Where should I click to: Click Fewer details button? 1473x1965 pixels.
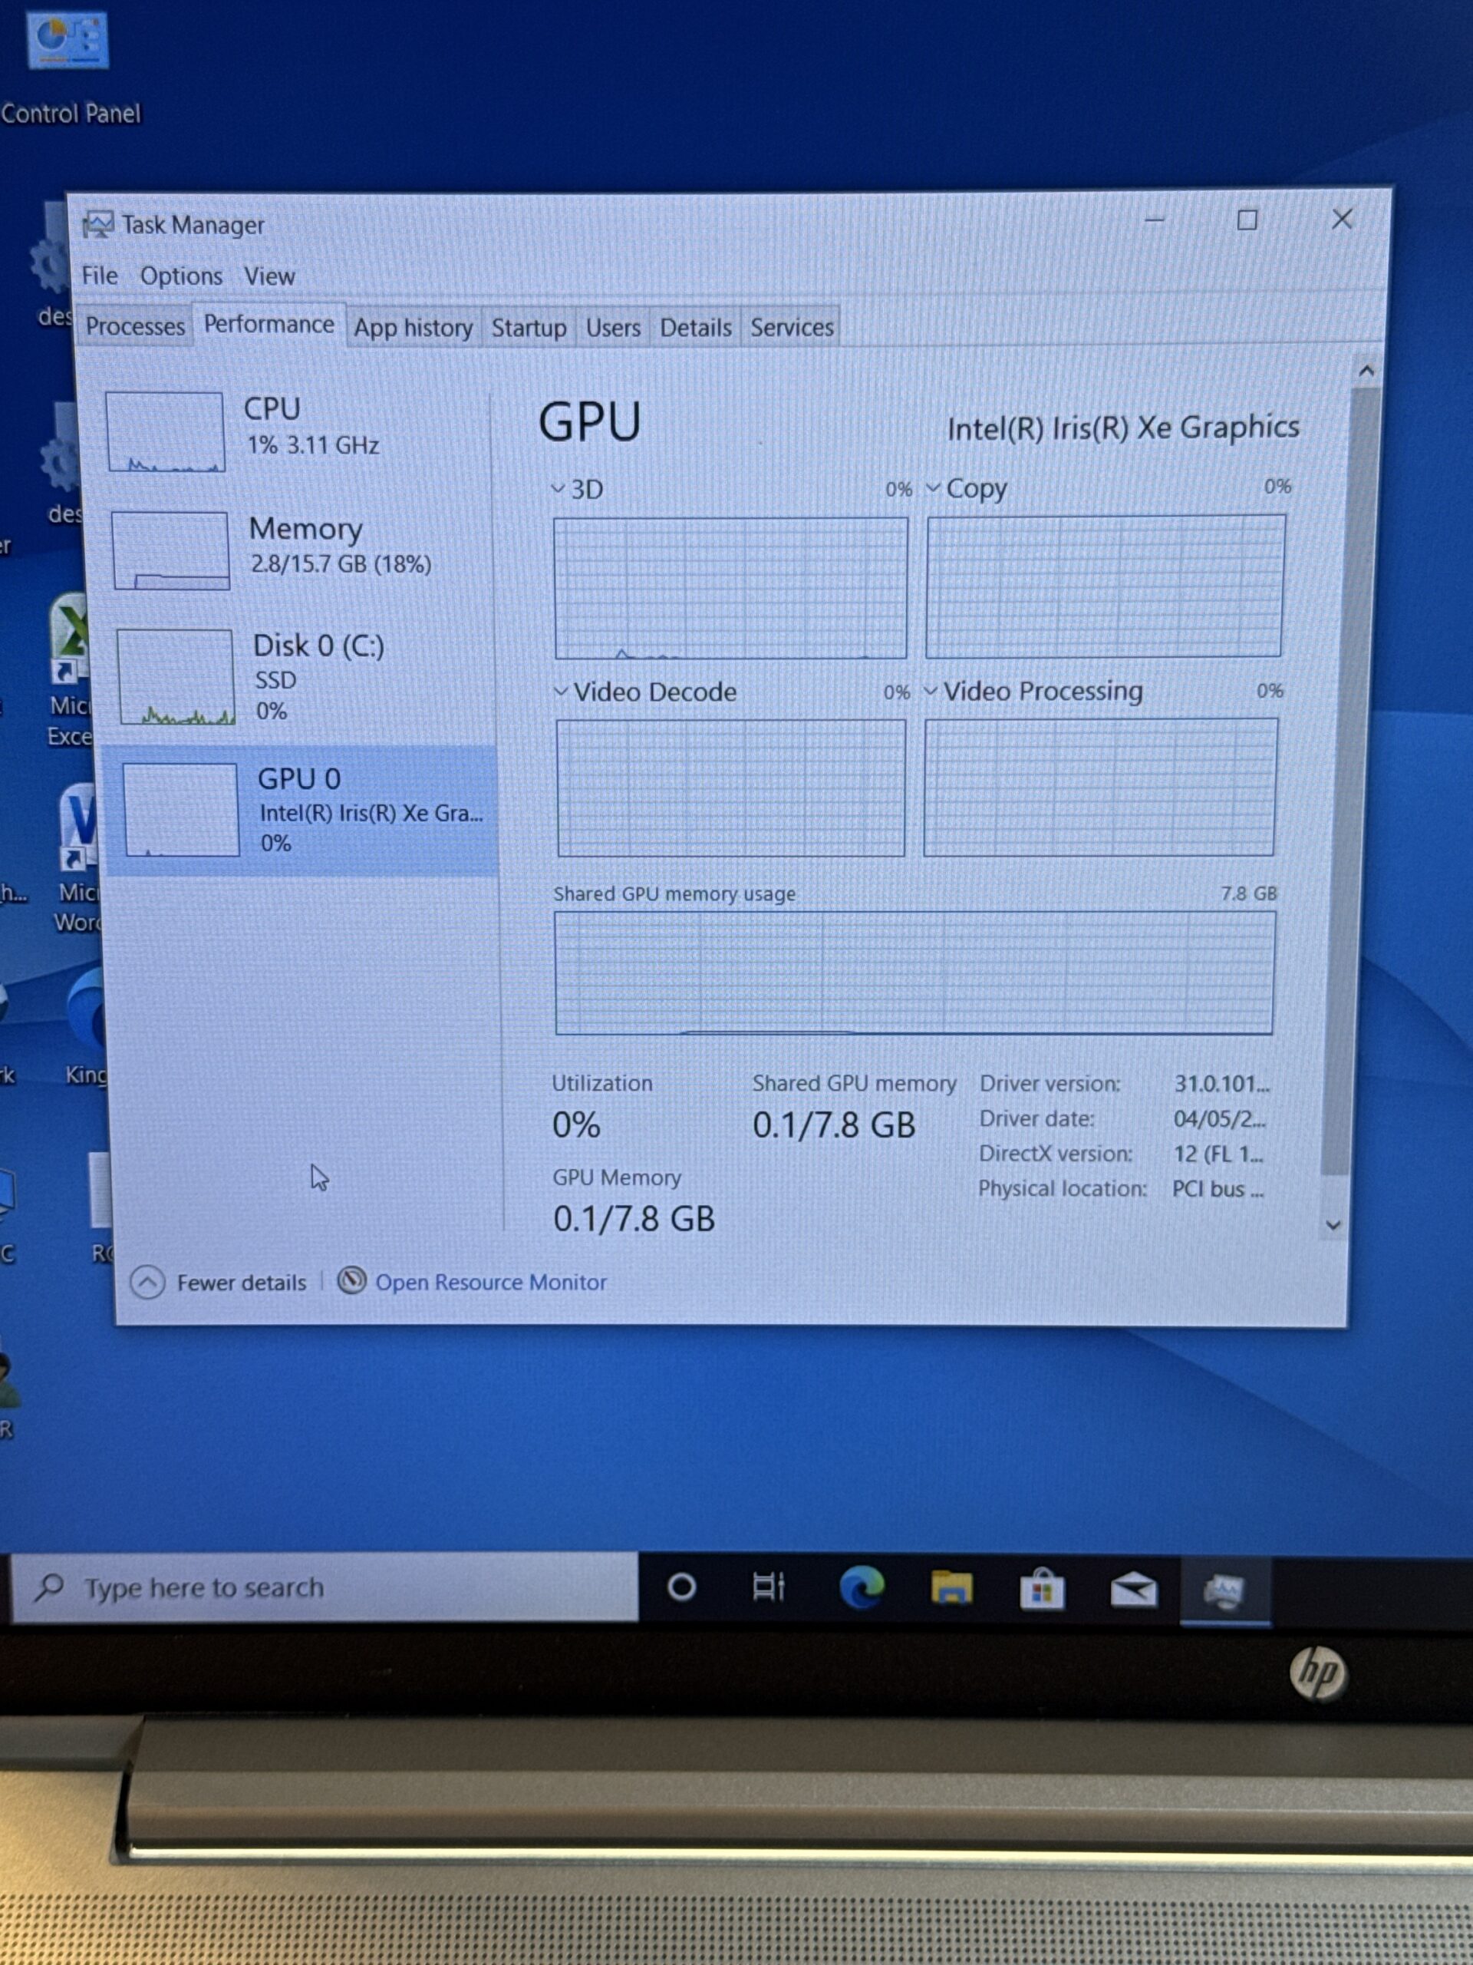tap(219, 1282)
